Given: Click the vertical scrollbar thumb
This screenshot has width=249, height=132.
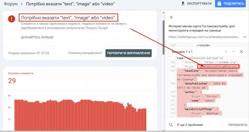Looking at the screenshot, I should [x=163, y=37].
